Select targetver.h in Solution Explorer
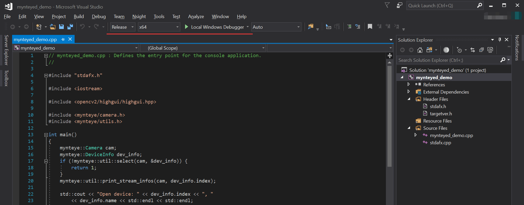 [x=441, y=113]
